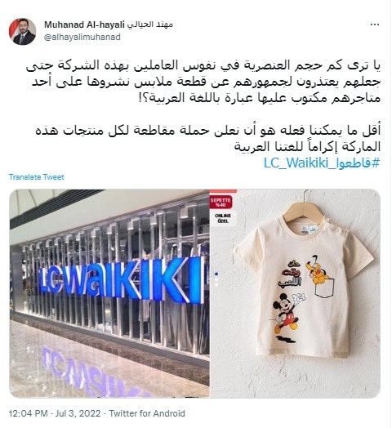392x428 pixels.
Task: Click the second Arabic paragraph about boycott
Action: pyautogui.click(x=208, y=139)
